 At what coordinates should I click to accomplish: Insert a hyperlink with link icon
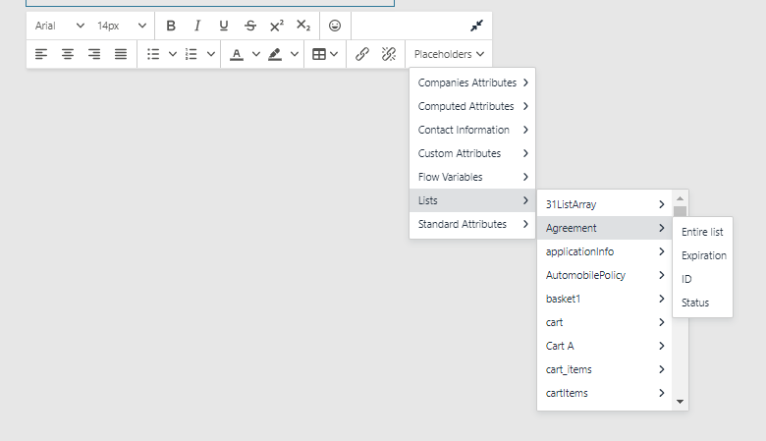(x=362, y=54)
